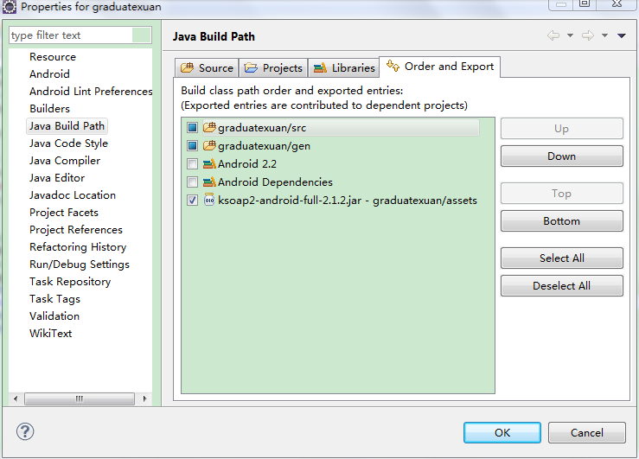Open Validation page

tap(54, 316)
